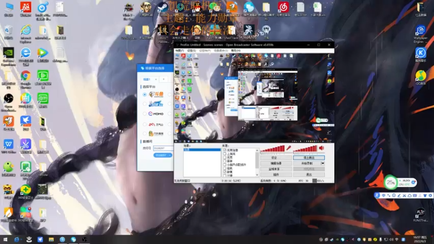Open the iQIYI desktop shortcut
Screen dimensions: 434x244
pyautogui.click(x=43, y=100)
